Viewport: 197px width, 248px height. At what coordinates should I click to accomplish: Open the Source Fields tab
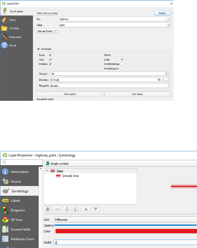[19, 229]
